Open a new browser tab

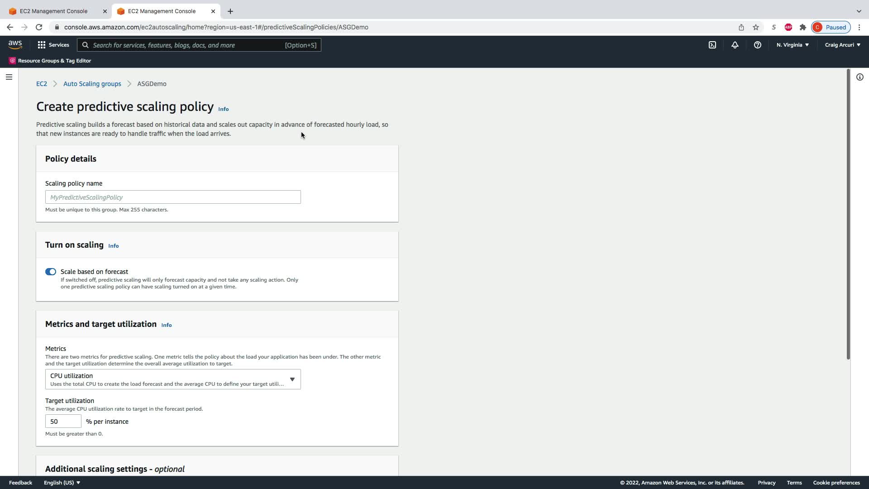pos(230,11)
